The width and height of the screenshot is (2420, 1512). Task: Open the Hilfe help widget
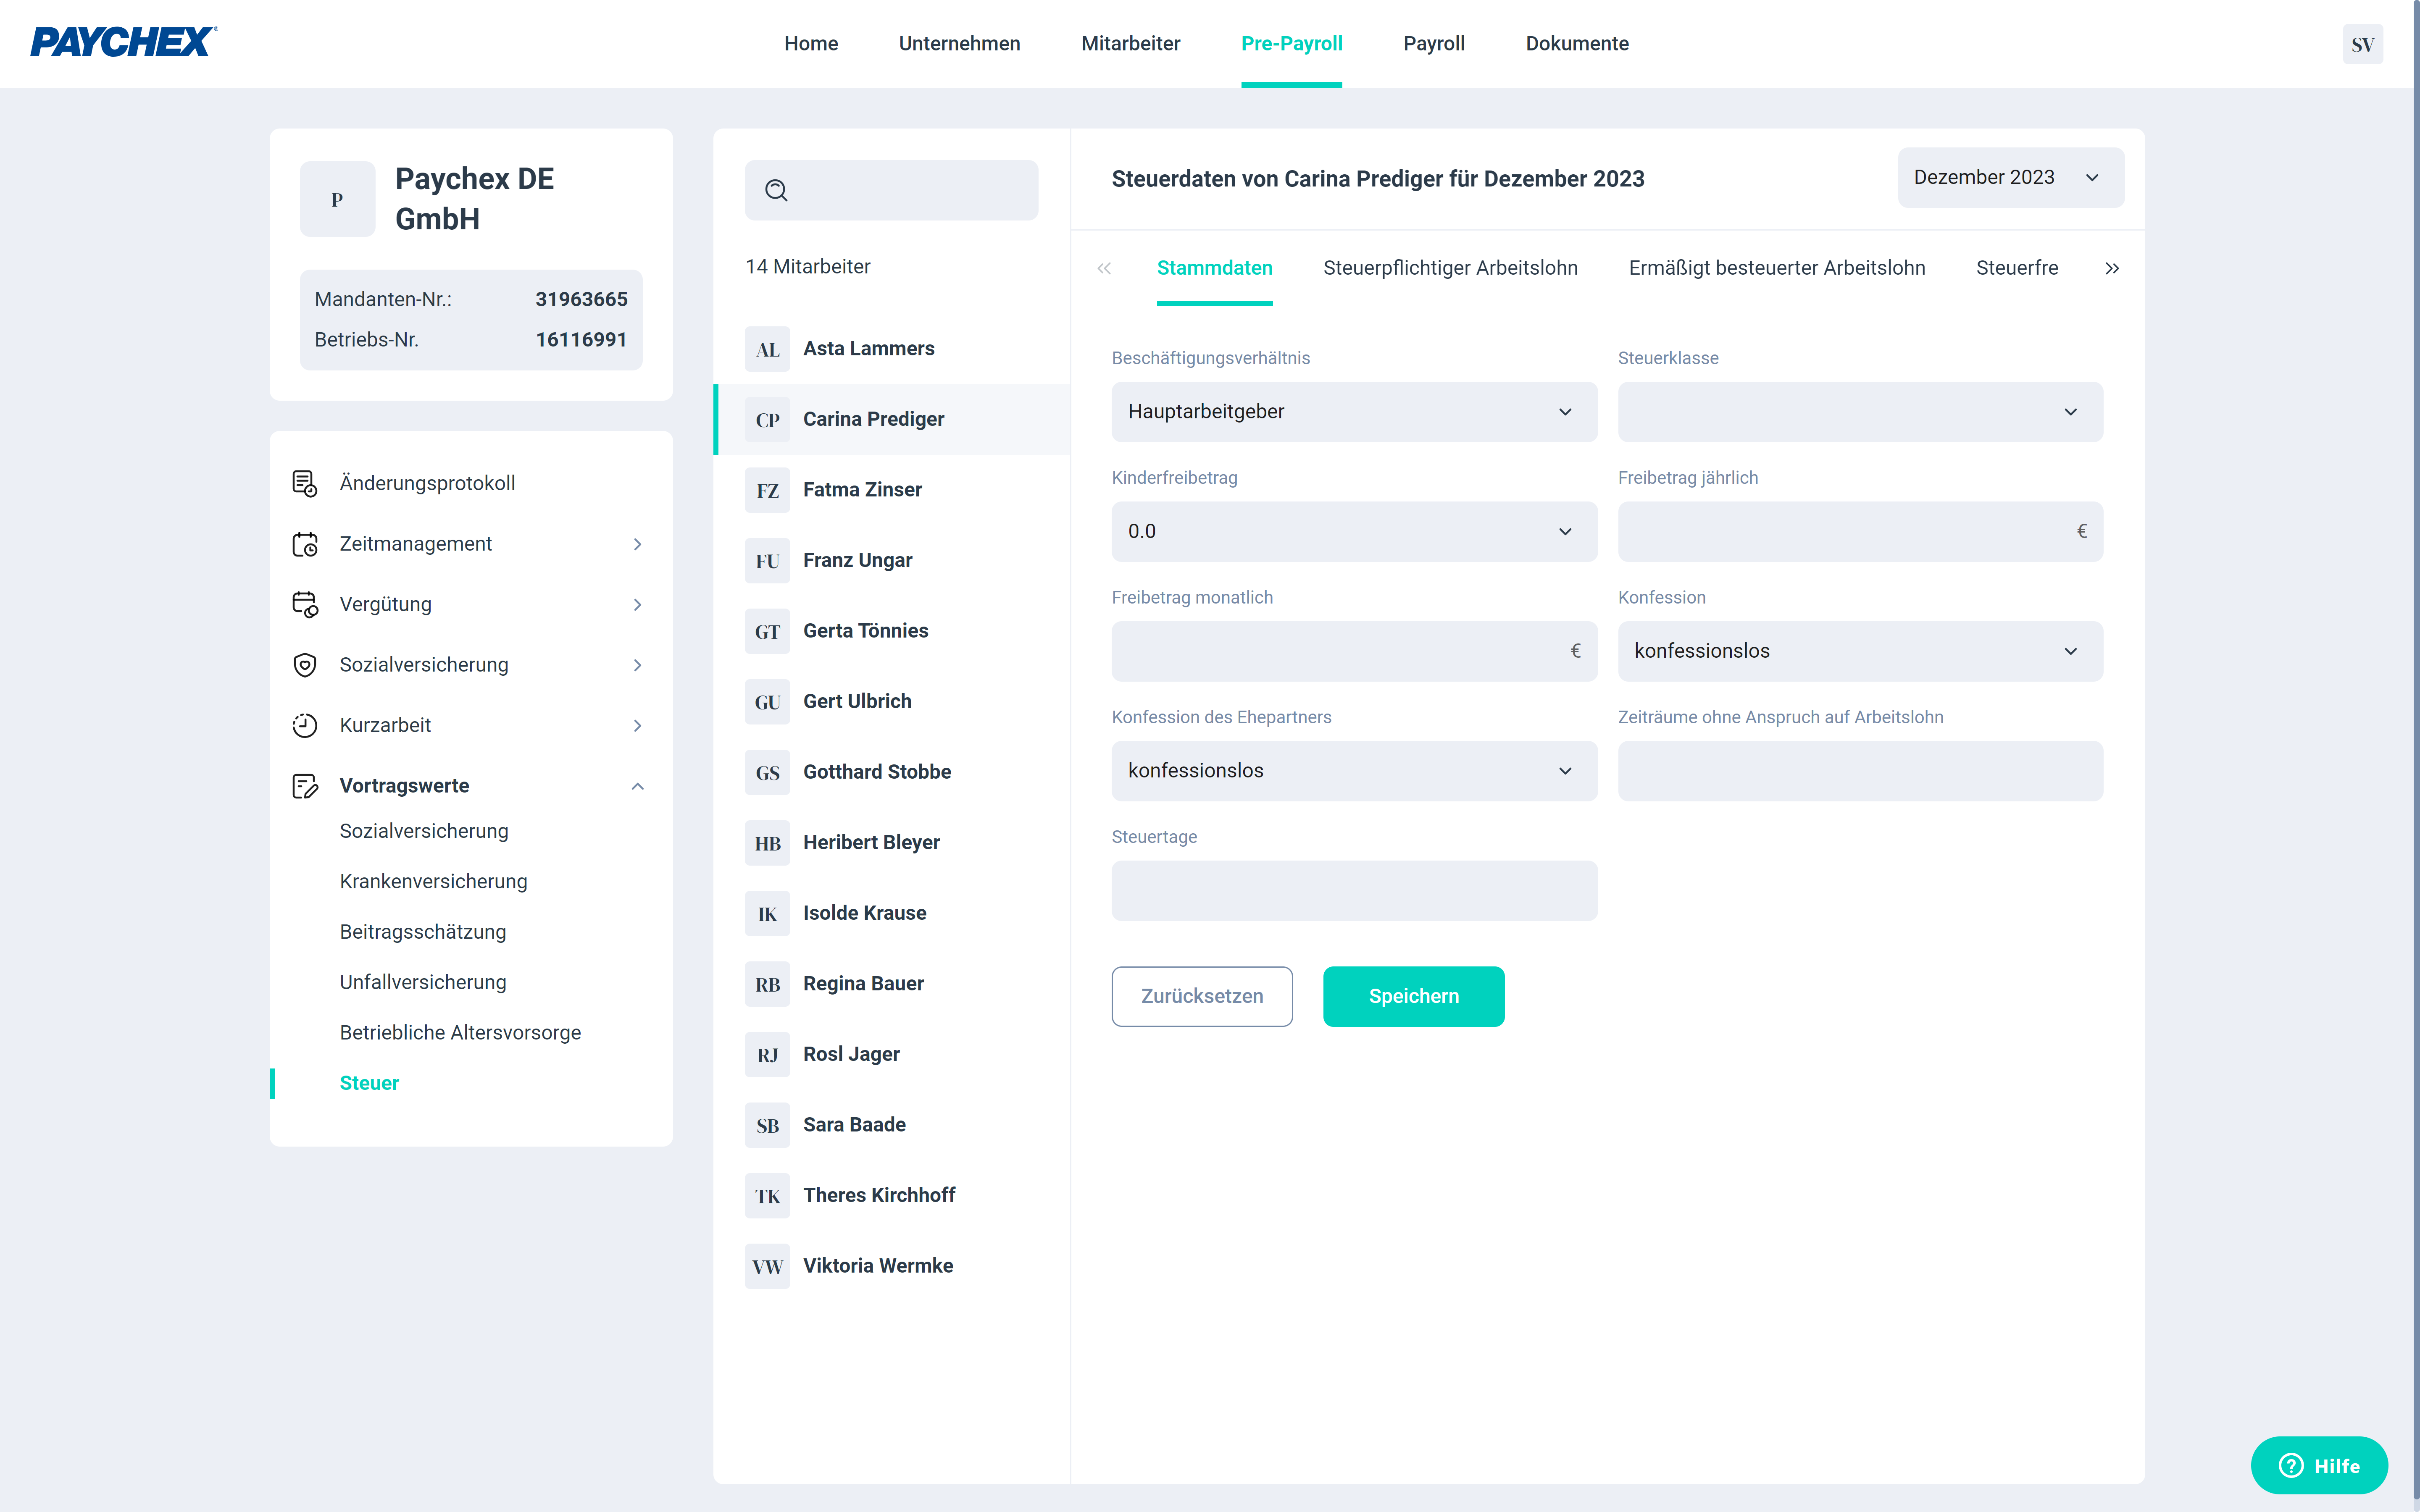click(x=2319, y=1465)
